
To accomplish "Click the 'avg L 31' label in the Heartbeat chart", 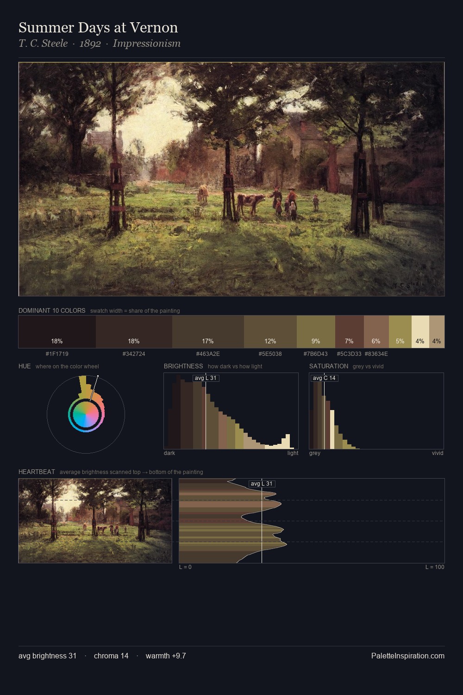I will click(x=262, y=484).
